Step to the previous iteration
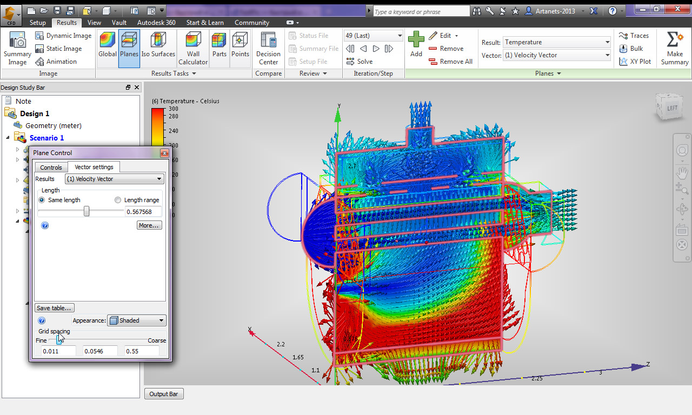The width and height of the screenshot is (692, 415). (x=363, y=49)
